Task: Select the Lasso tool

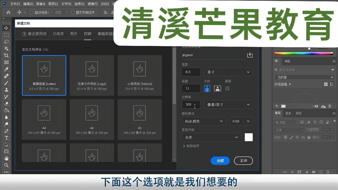Action: [6, 42]
